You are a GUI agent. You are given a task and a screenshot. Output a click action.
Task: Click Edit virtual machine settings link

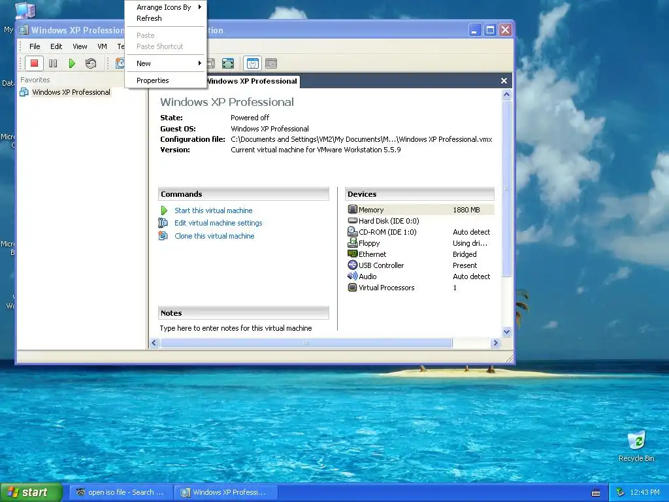(x=218, y=223)
